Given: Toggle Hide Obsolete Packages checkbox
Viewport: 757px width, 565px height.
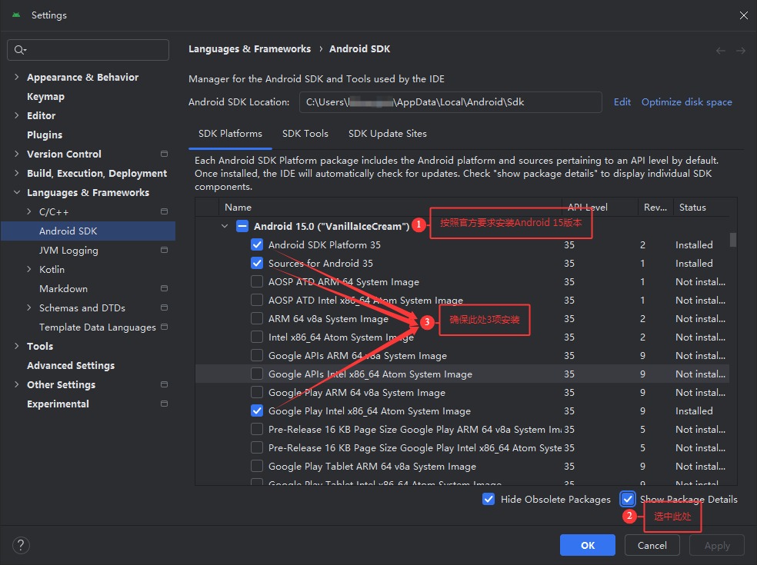Looking at the screenshot, I should pyautogui.click(x=489, y=499).
